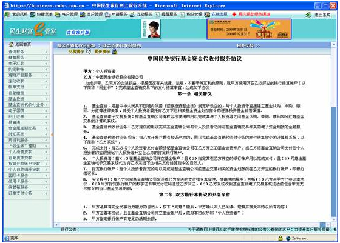Screen dimensions: 340x243
Task: Click the orange sidebar collapse arrow
Action: (x=52, y=135)
